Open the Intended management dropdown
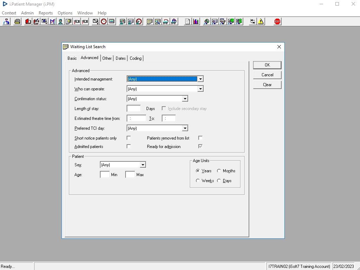Image resolution: width=360 pixels, height=270 pixels. click(x=200, y=79)
